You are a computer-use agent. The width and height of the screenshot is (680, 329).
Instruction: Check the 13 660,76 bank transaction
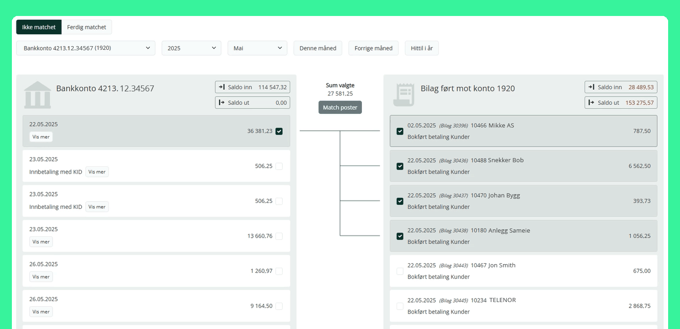tap(279, 236)
